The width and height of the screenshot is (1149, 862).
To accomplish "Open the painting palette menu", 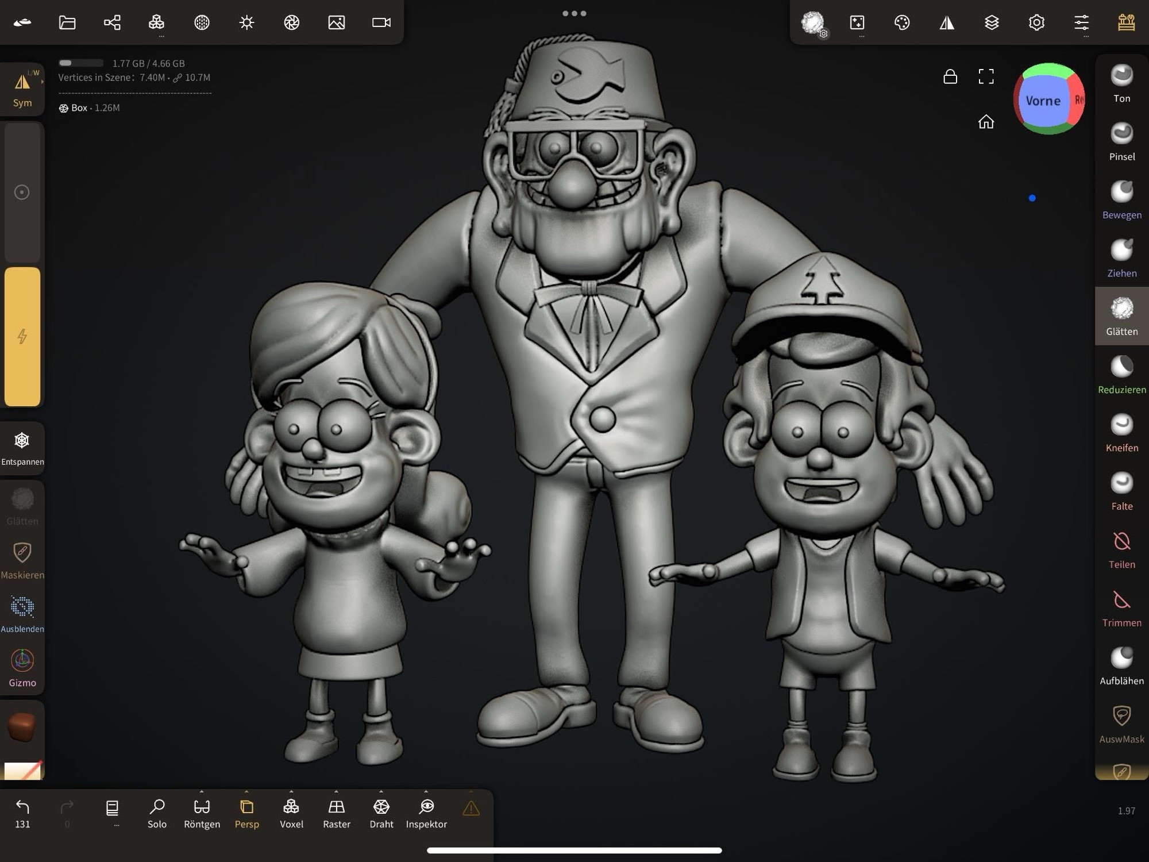I will (x=902, y=22).
